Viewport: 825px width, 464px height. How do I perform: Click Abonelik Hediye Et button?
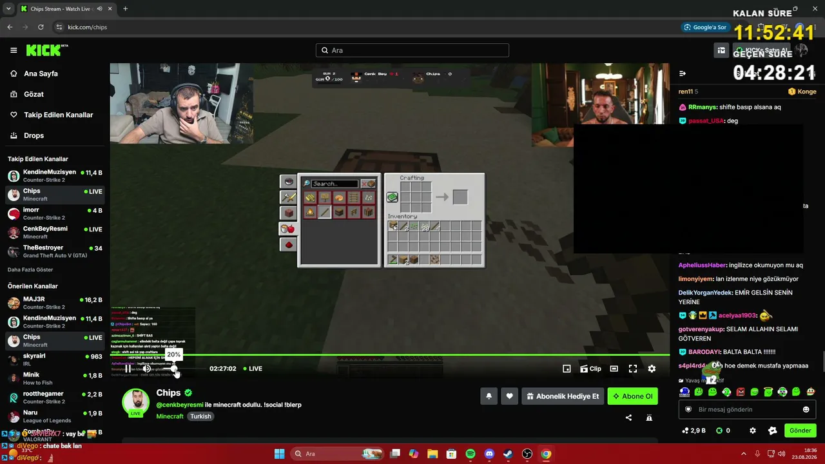[x=563, y=396]
